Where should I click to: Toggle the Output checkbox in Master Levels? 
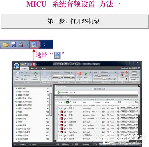click(65, 73)
